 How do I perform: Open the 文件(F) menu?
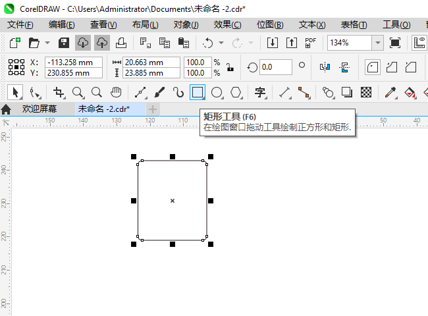tap(20, 25)
